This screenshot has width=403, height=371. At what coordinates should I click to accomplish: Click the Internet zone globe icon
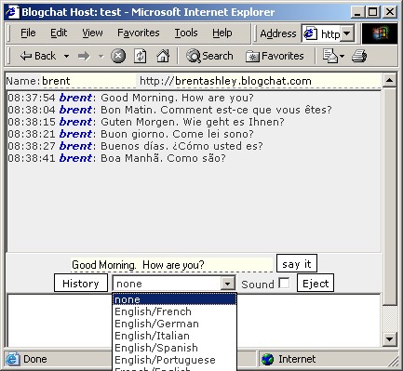(267, 359)
